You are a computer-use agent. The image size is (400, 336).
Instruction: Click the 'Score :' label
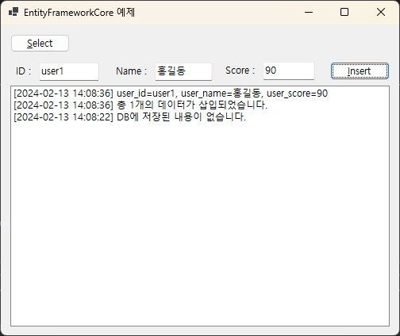click(240, 71)
